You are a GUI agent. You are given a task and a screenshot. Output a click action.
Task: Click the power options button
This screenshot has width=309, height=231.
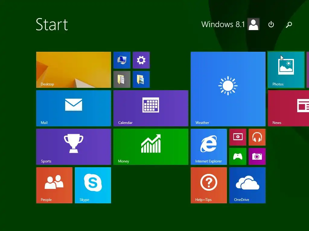pos(271,24)
